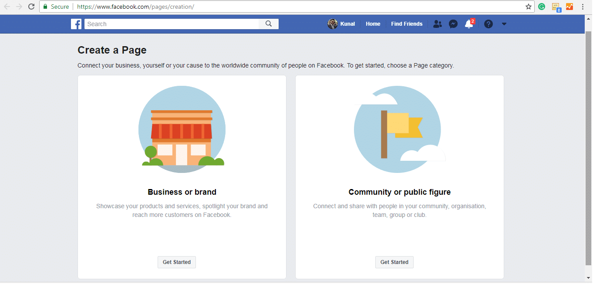Open the Help question mark icon
This screenshot has height=284, width=593.
coord(489,24)
